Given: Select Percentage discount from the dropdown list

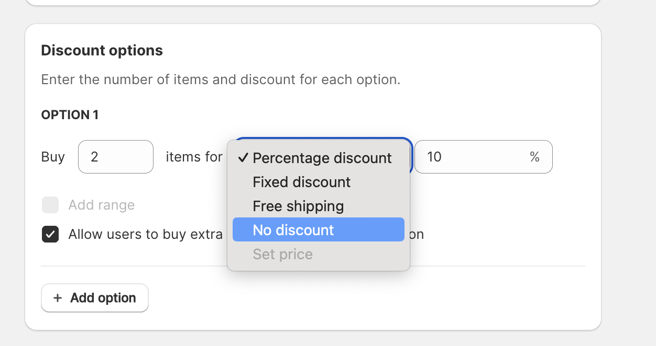Looking at the screenshot, I should 322,158.
